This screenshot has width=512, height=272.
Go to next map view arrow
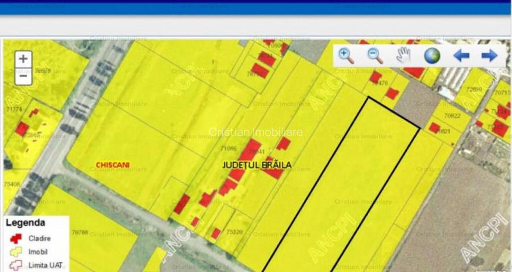coord(489,55)
